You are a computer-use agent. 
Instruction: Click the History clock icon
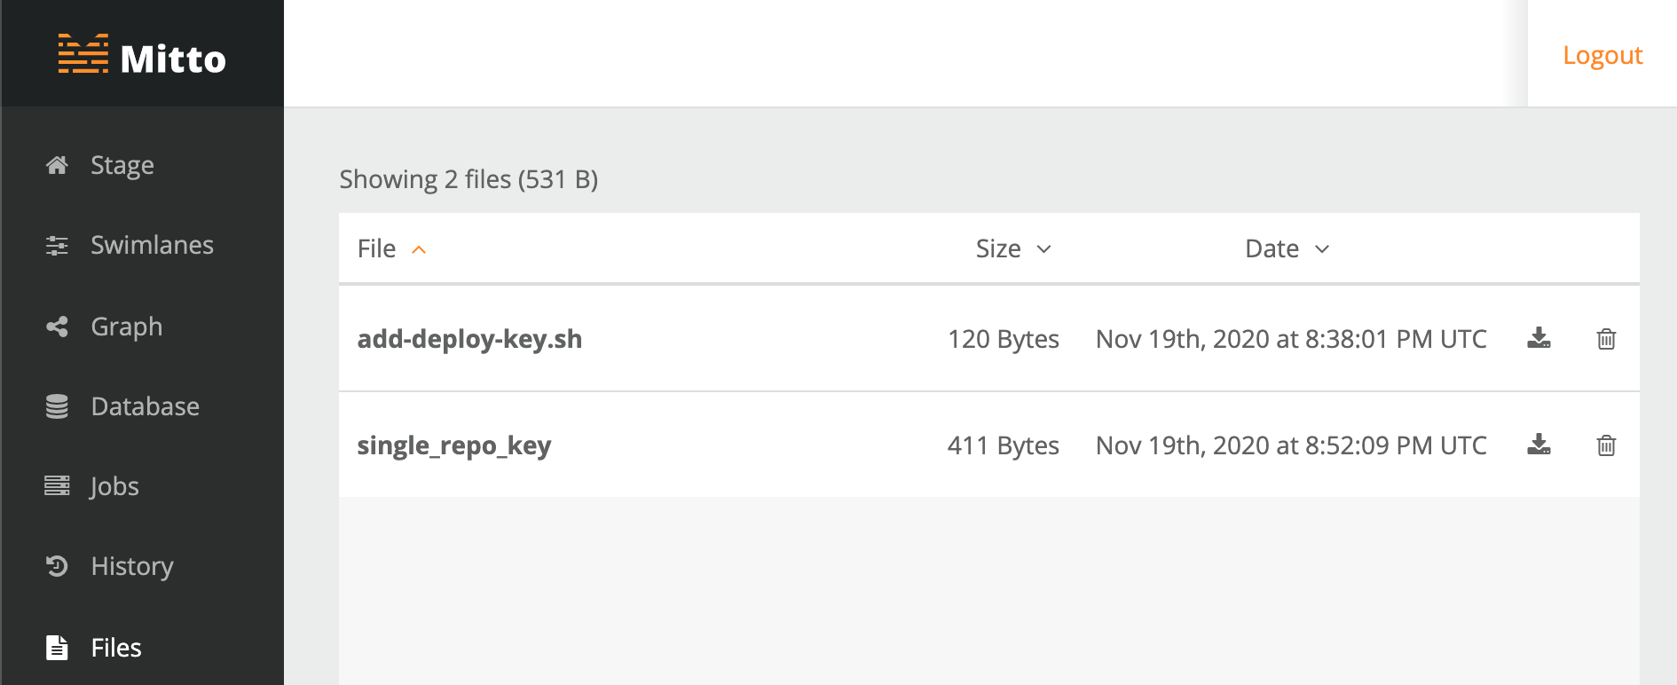coord(57,566)
